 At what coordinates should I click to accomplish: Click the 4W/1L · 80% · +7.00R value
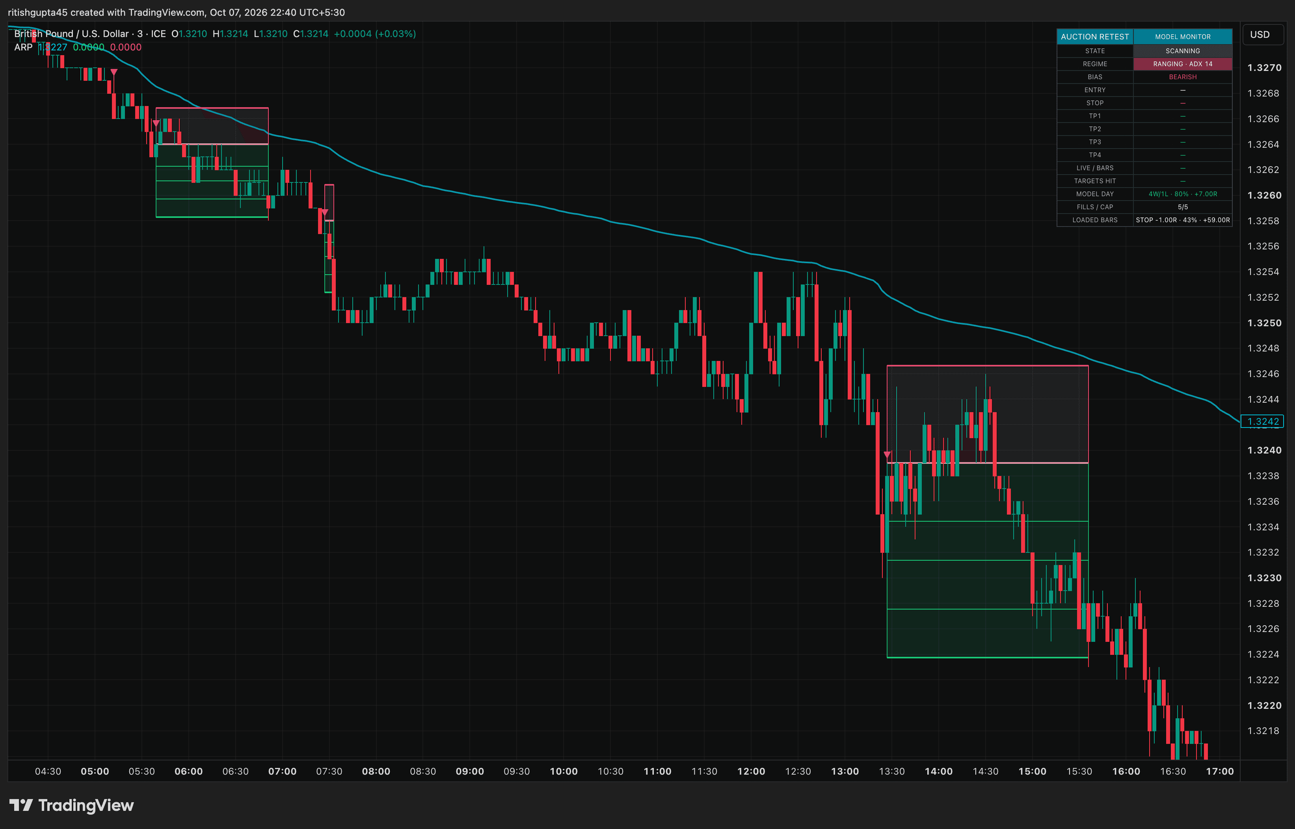(1182, 194)
